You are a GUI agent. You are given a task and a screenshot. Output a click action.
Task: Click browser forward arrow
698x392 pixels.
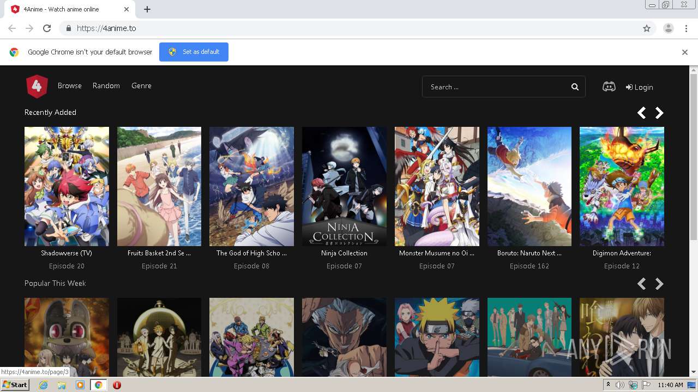[x=29, y=28]
